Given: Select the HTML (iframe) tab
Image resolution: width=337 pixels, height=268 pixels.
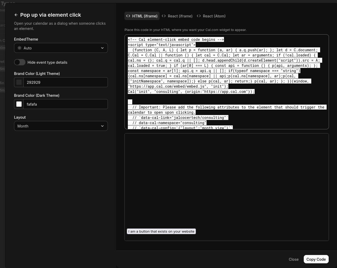Looking at the screenshot, I should tap(142, 16).
